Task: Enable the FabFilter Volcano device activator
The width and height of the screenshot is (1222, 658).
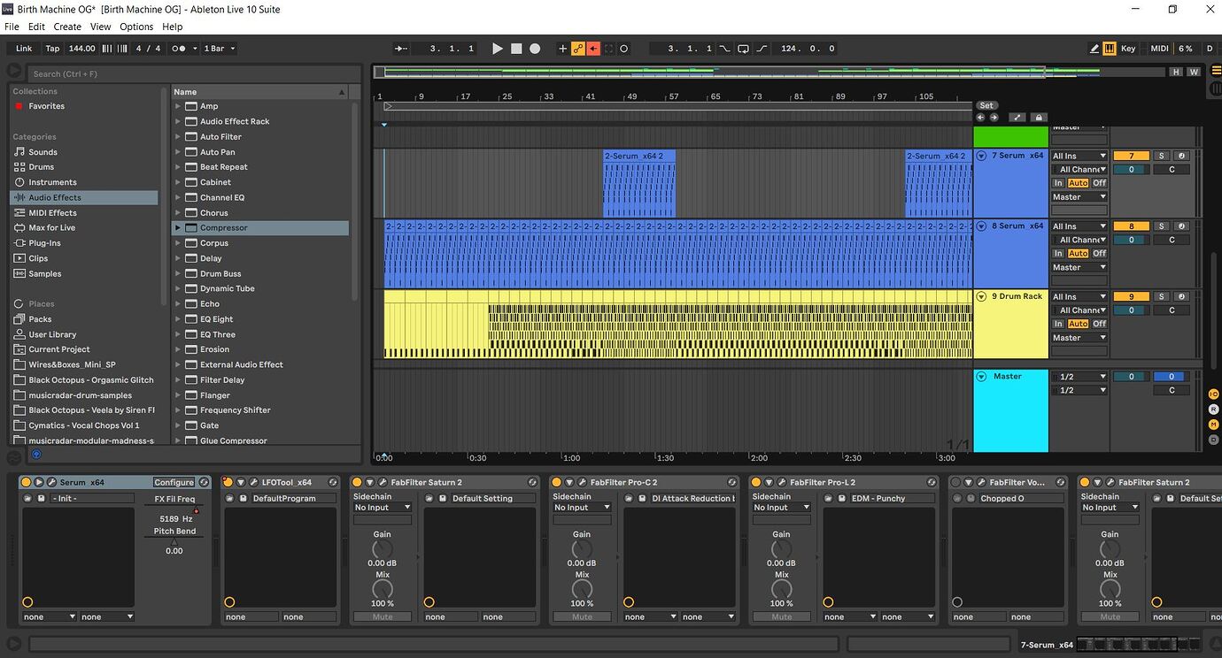Action: point(956,482)
